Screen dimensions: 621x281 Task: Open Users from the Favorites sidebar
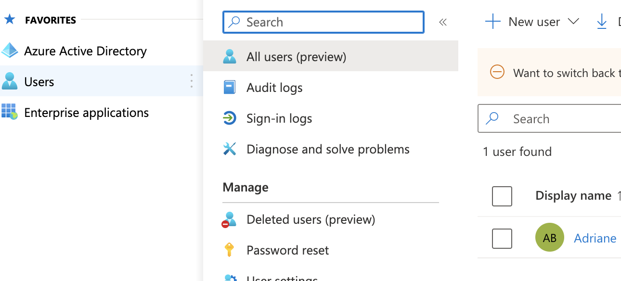click(39, 81)
